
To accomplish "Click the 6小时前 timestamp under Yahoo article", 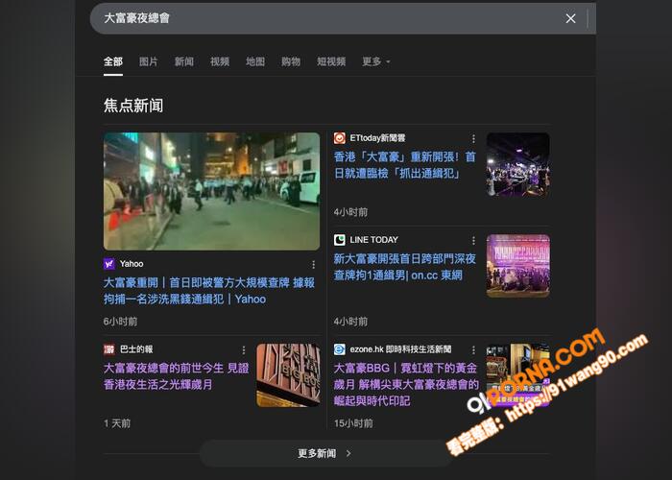I will point(120,321).
